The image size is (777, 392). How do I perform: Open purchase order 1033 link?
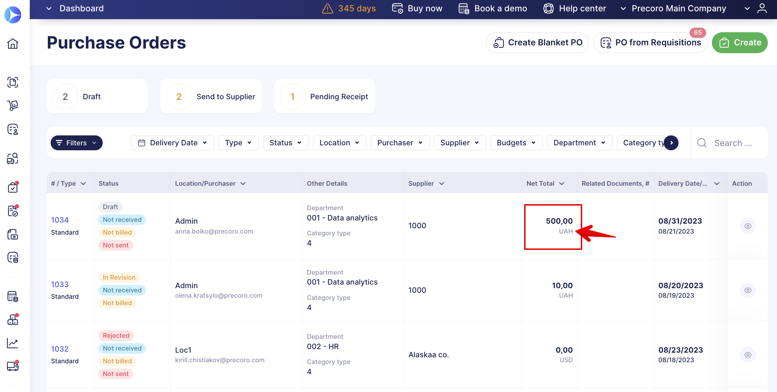[x=60, y=285]
